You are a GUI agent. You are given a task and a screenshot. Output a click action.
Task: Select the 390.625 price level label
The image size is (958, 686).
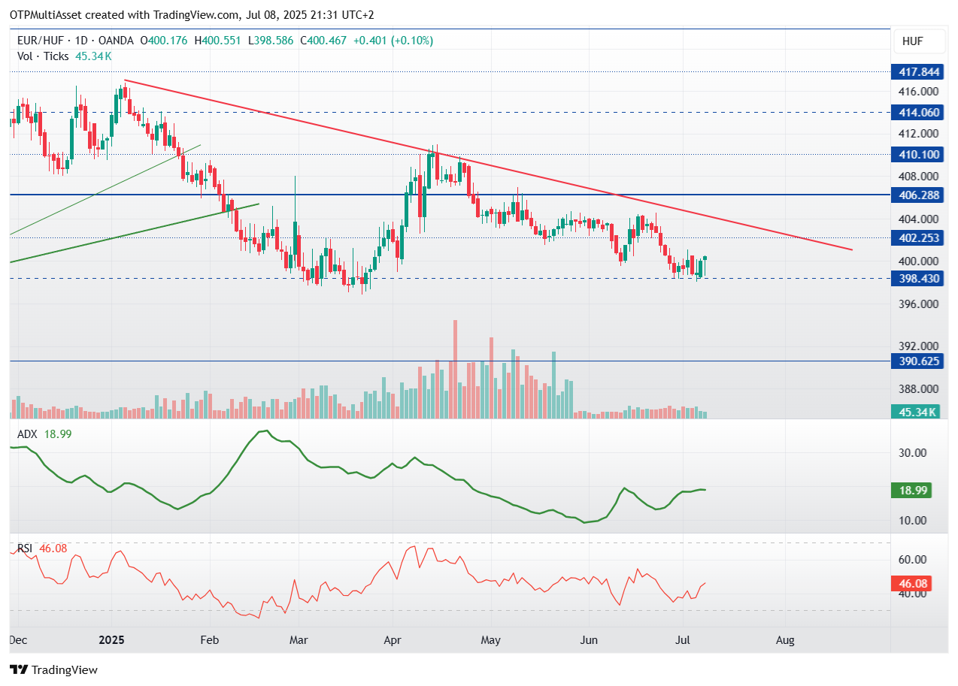(x=916, y=361)
